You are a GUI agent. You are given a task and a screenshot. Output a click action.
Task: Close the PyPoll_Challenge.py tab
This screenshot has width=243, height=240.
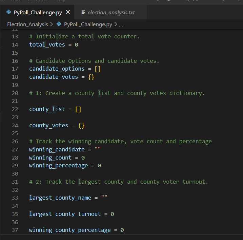click(x=68, y=12)
